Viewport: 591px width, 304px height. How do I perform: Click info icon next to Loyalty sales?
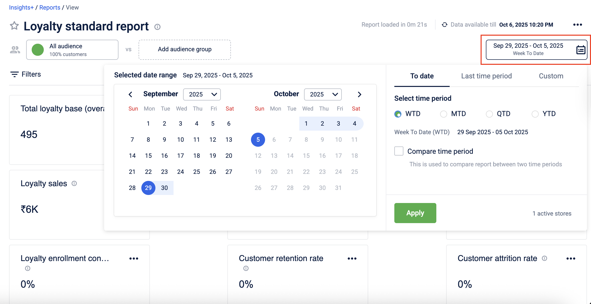[x=74, y=183]
